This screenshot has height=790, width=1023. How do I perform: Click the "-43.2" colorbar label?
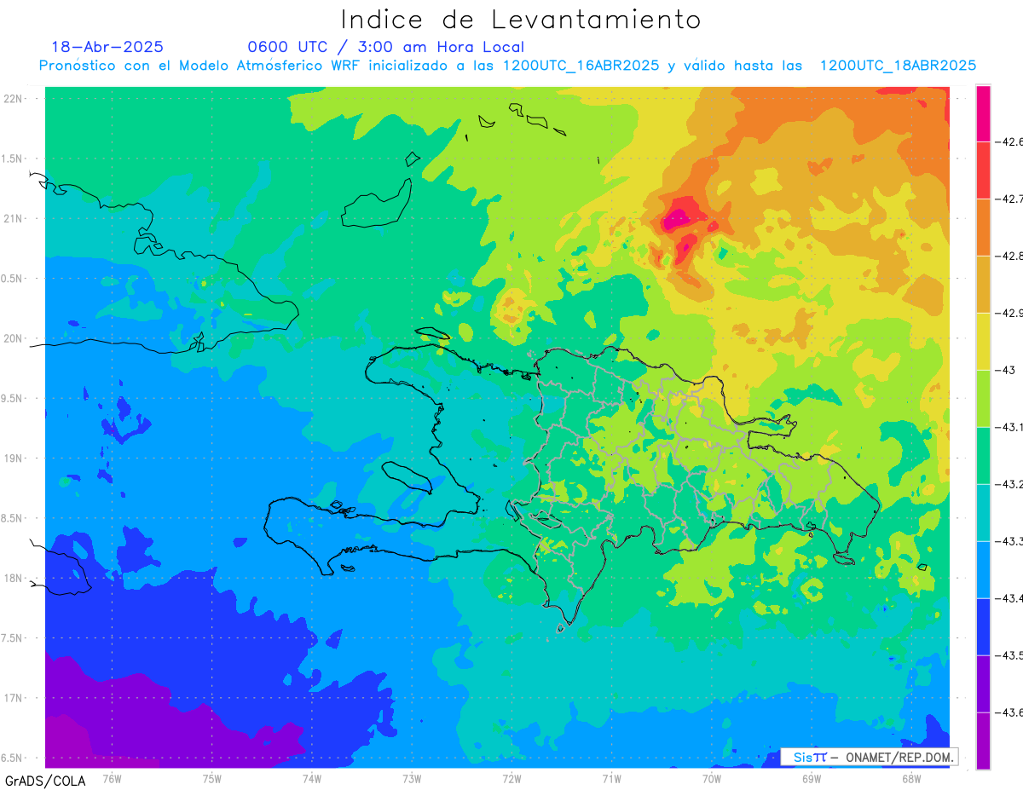(1009, 484)
